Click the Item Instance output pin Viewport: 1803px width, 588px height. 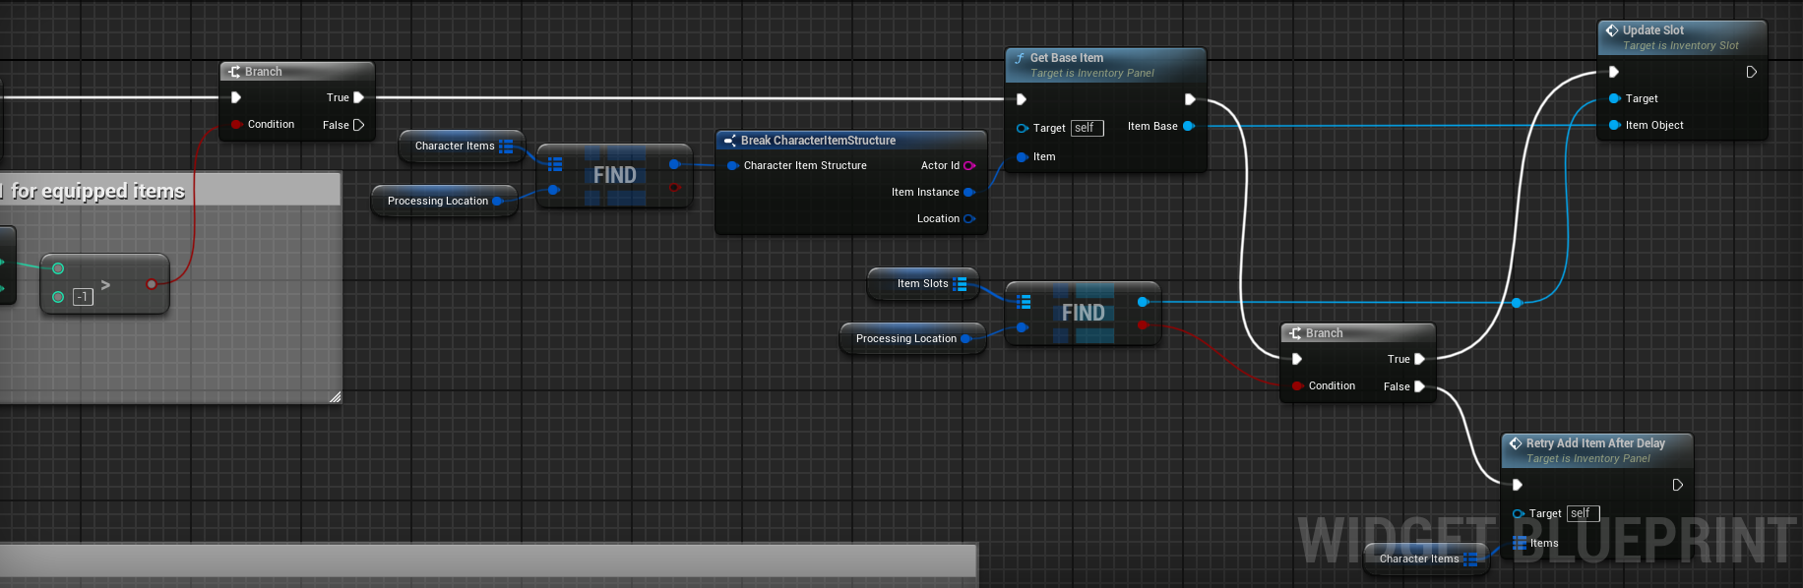click(969, 193)
